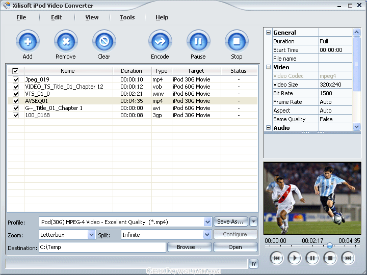The height and width of the screenshot is (275, 367).
Task: Select the G--_Title_01_Chapter 1 row
Action: pyautogui.click(x=133, y=108)
